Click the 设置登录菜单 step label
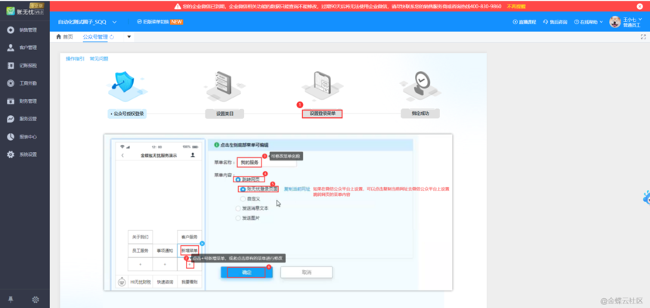This screenshot has width=650, height=308. 322,114
